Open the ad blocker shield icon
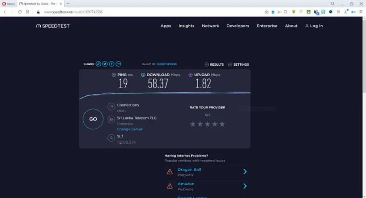This screenshot has height=198, width=366. [x=273, y=12]
